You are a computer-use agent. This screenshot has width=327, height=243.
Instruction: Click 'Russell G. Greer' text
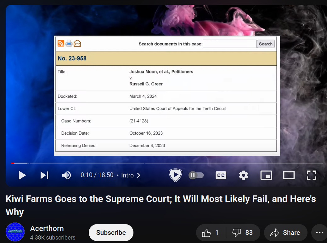point(146,84)
